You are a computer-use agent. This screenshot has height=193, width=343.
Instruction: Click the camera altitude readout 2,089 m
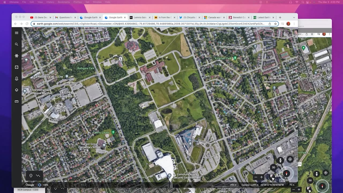click(x=250, y=185)
